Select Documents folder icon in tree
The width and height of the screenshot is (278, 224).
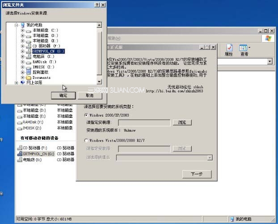pos(28,78)
